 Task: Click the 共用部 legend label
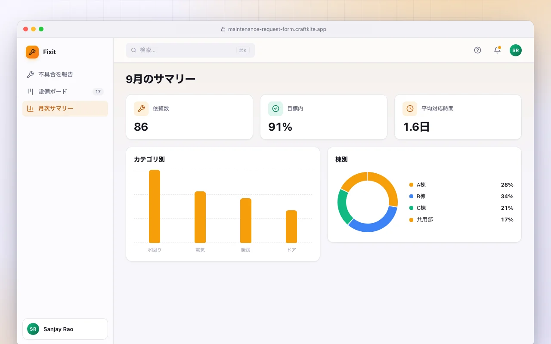(x=425, y=220)
